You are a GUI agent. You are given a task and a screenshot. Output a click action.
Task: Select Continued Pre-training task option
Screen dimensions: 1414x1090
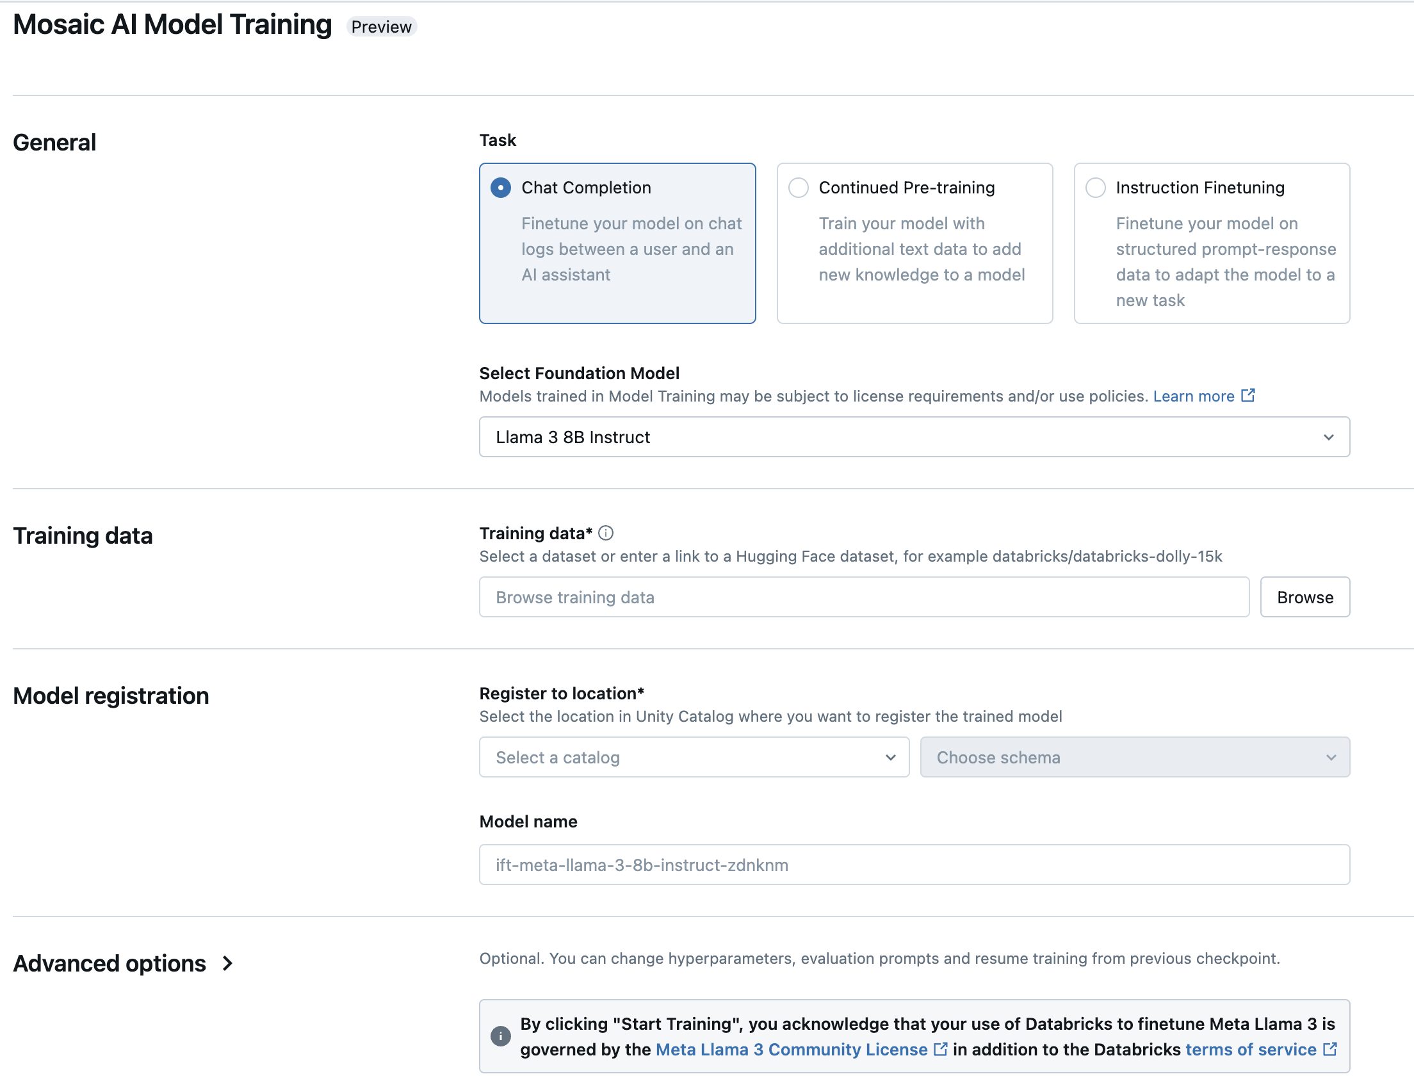(798, 186)
